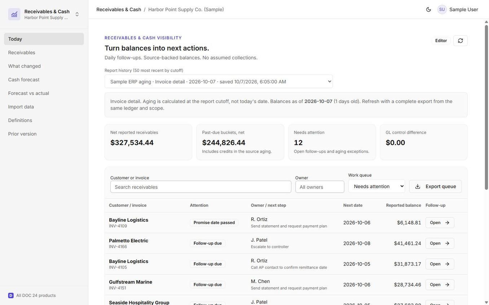
Task: Open Forecast vs actual page
Action: (x=44, y=93)
